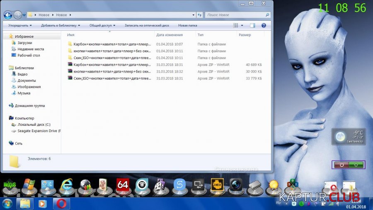The image size is (373, 210).
Task: Click Записать на оптический диск
Action: (147, 25)
